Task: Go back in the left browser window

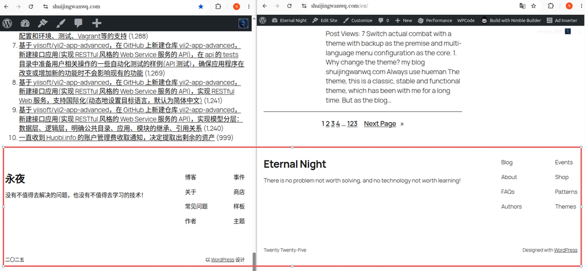Action: pyautogui.click(x=6, y=6)
